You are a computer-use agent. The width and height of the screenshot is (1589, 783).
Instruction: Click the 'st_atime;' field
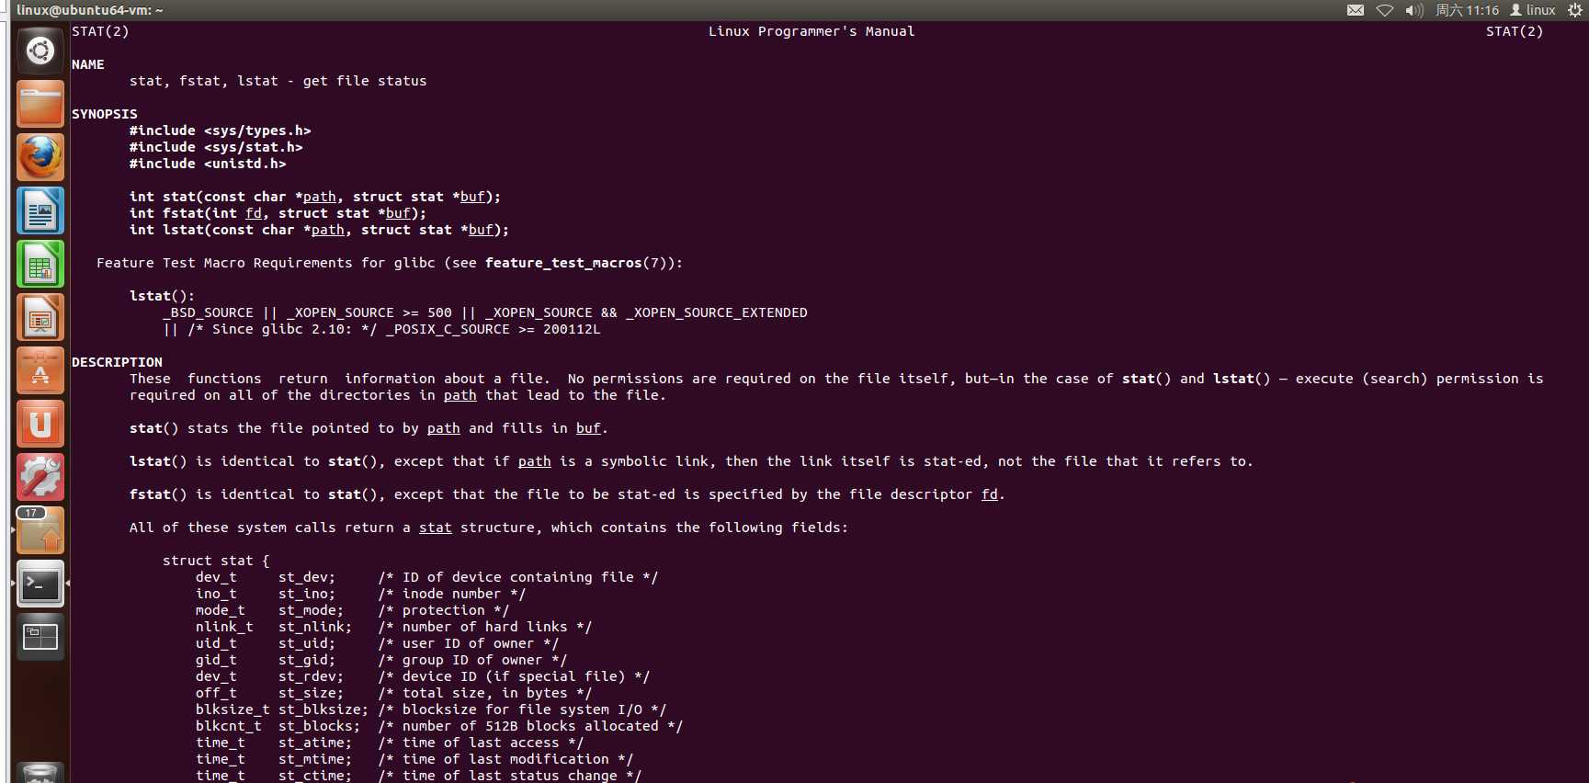315,743
